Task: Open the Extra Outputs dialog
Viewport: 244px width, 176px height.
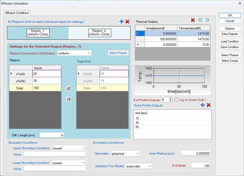Action: coord(230,34)
